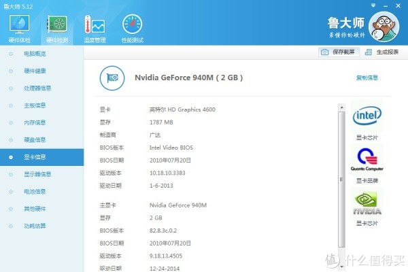Click BIOS version 82.8.3c.0.2
The image size is (408, 272).
(x=163, y=231)
